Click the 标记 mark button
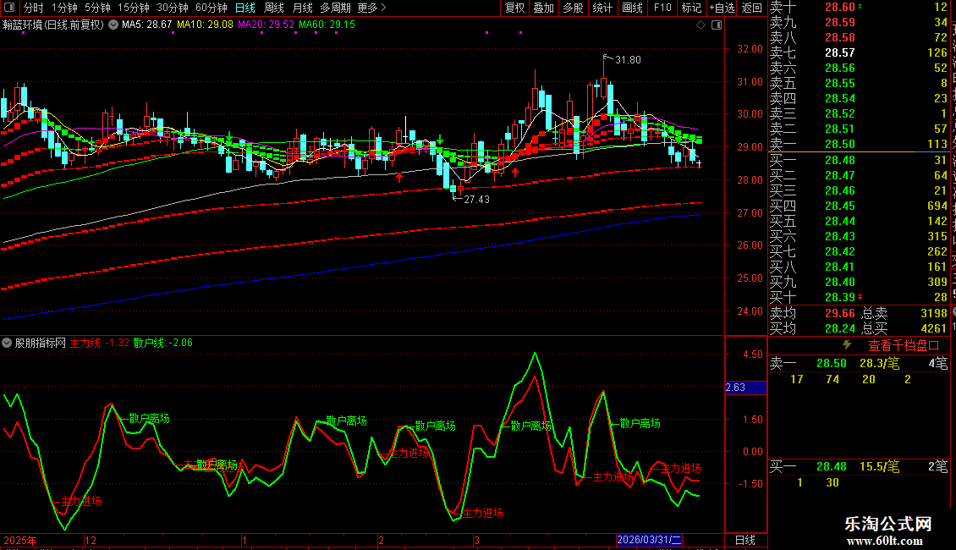Image resolution: width=956 pixels, height=550 pixels. pyautogui.click(x=691, y=8)
